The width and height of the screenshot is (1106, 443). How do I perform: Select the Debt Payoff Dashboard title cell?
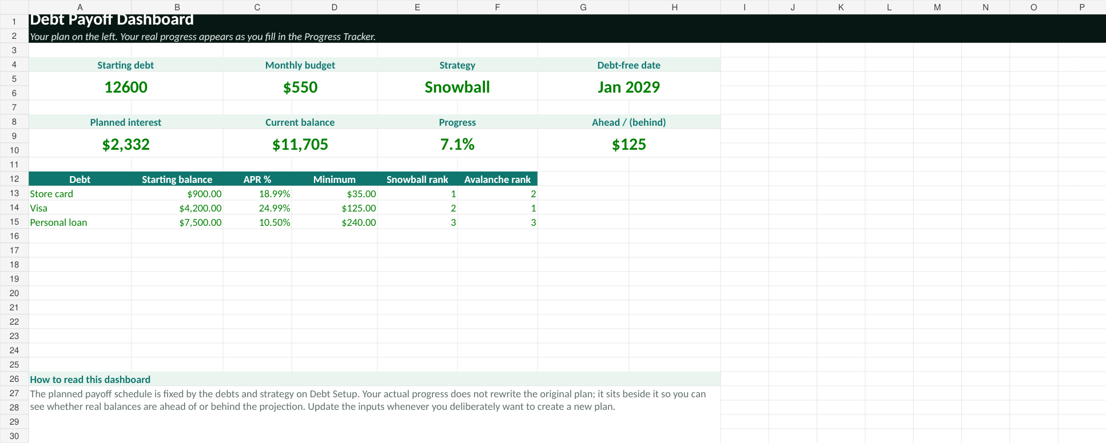click(x=112, y=20)
